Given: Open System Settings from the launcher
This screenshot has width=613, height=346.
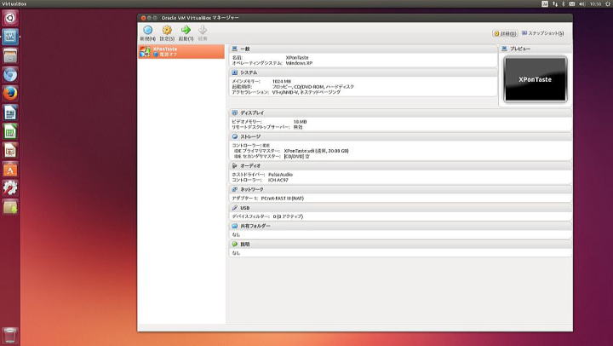Looking at the screenshot, I should pyautogui.click(x=10, y=188).
